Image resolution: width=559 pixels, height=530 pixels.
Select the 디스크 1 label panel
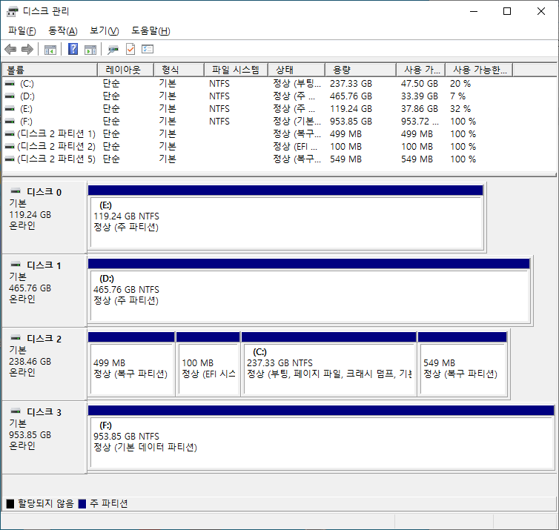pos(44,291)
